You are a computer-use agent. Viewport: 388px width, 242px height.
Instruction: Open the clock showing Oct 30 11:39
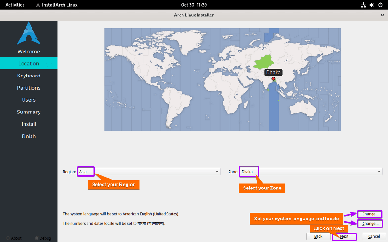[194, 5]
